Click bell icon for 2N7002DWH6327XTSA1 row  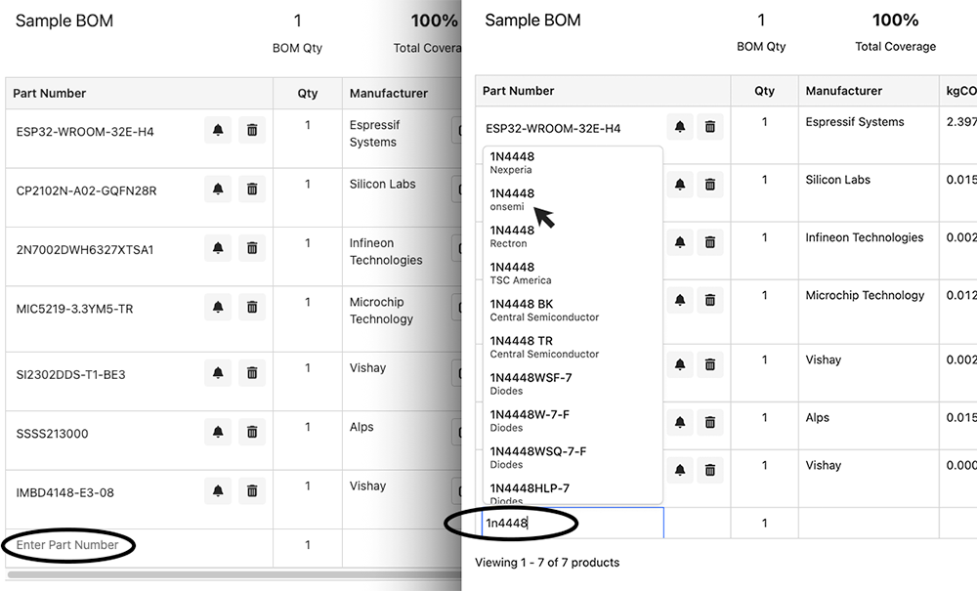click(218, 248)
